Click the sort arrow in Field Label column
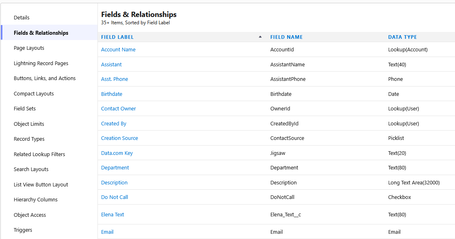Viewport: 455px width, 239px height. tap(260, 37)
